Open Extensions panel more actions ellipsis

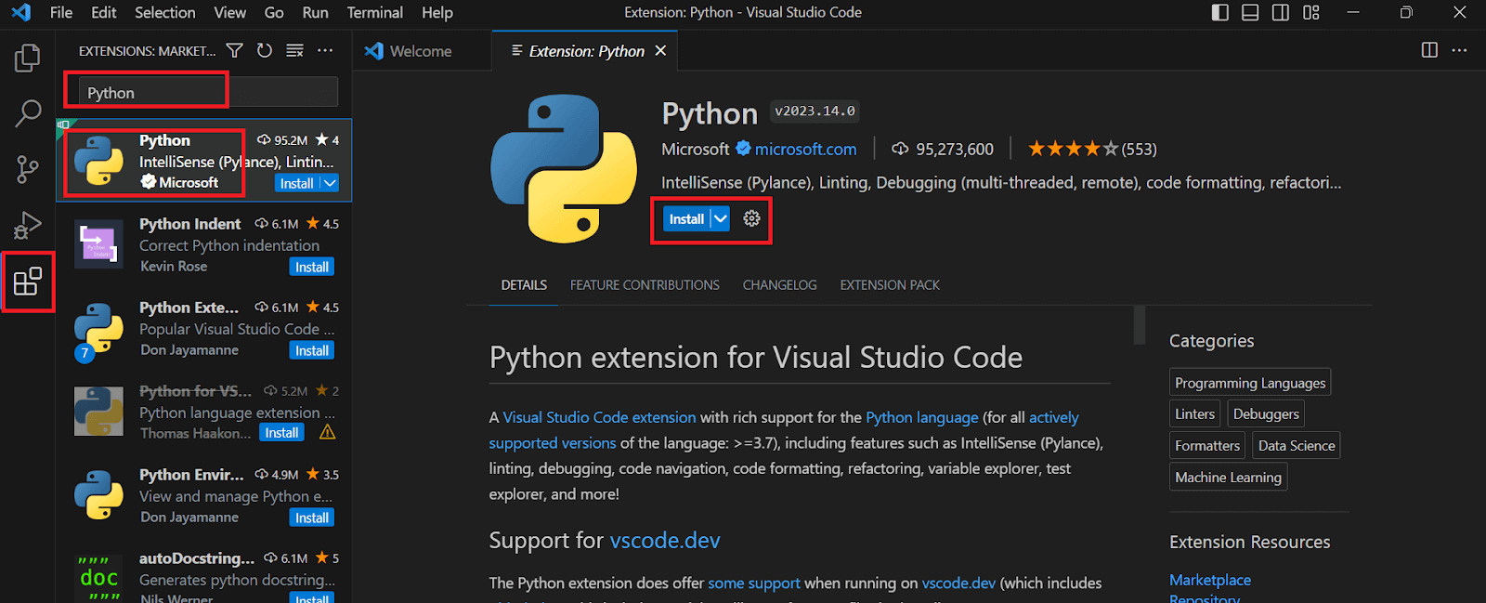pyautogui.click(x=325, y=50)
